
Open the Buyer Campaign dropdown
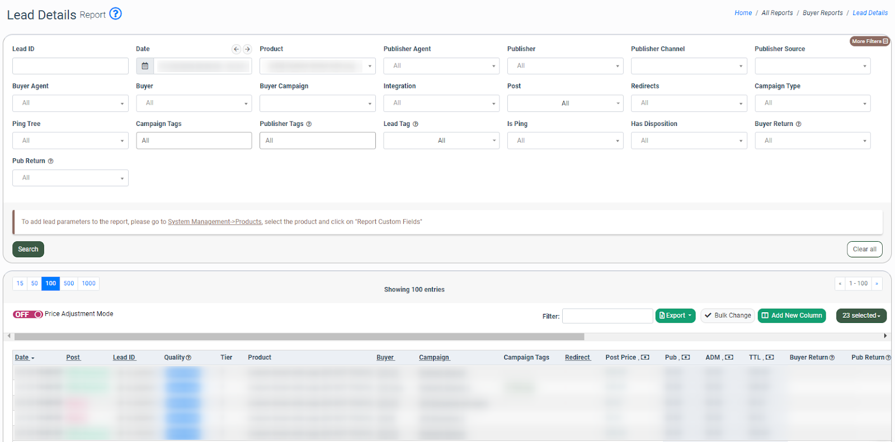pyautogui.click(x=317, y=104)
